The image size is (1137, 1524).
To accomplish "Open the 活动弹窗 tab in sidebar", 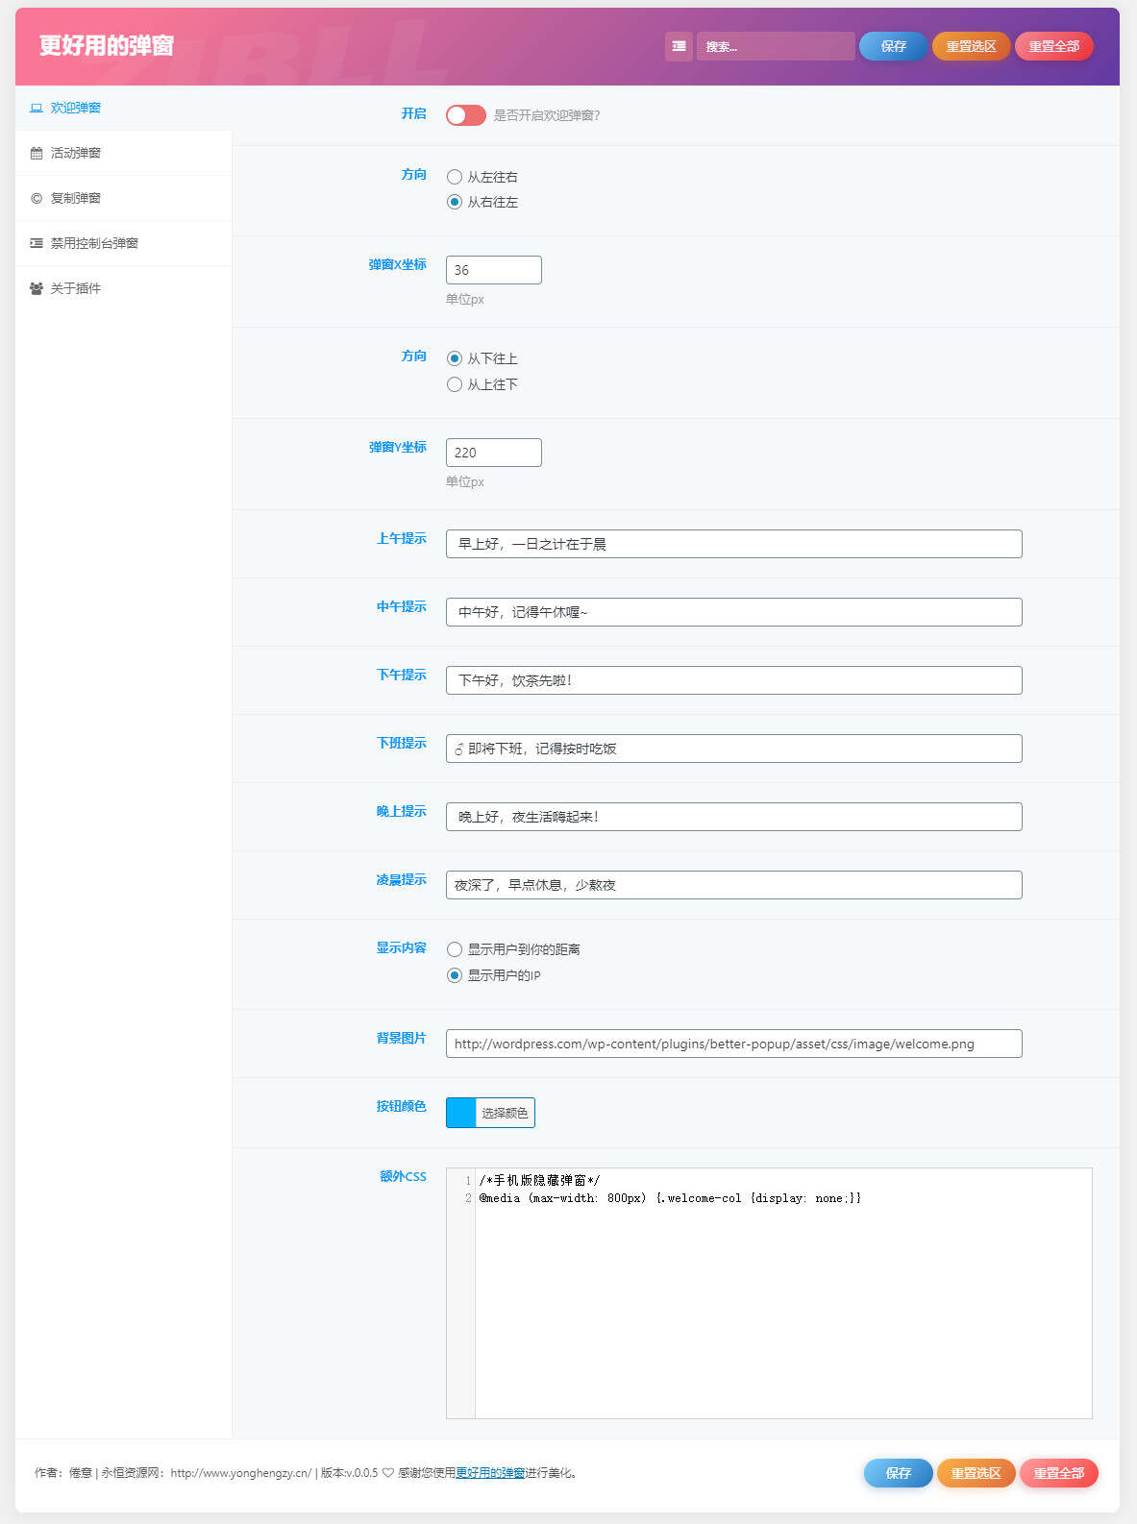I will pos(76,153).
